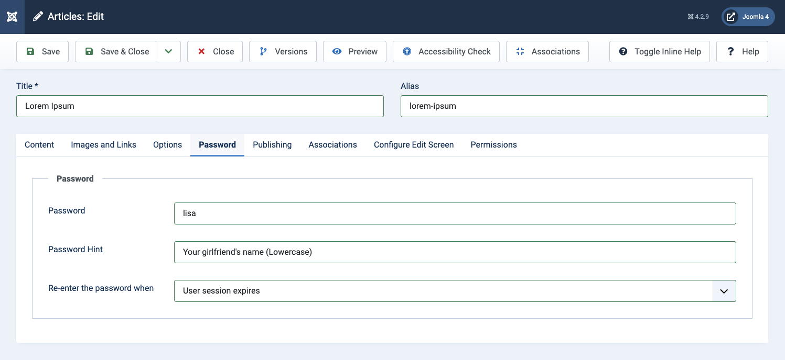Click the Password fieldset legend

75,179
